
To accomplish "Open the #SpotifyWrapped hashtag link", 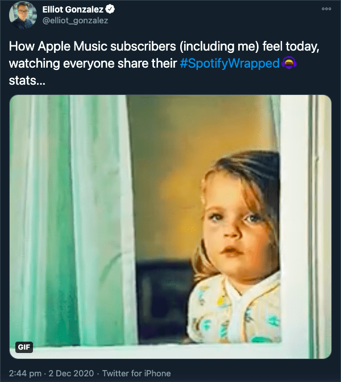I will click(230, 63).
